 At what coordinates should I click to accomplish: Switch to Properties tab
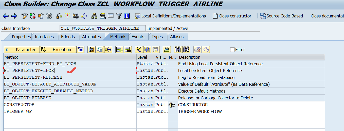[x=21, y=37]
